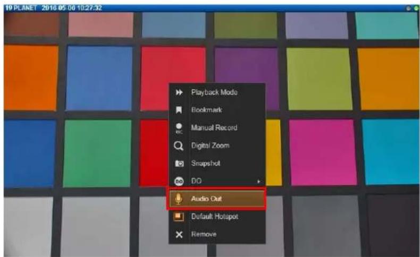
Task: Click the green status indicator in title bar
Action: (x=416, y=8)
